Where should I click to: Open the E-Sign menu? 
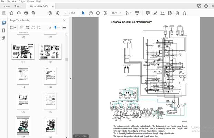point(21,1)
